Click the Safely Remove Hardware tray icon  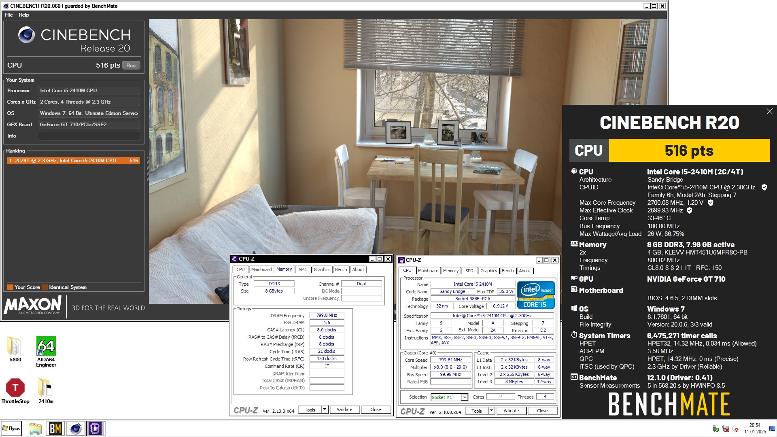[715, 429]
